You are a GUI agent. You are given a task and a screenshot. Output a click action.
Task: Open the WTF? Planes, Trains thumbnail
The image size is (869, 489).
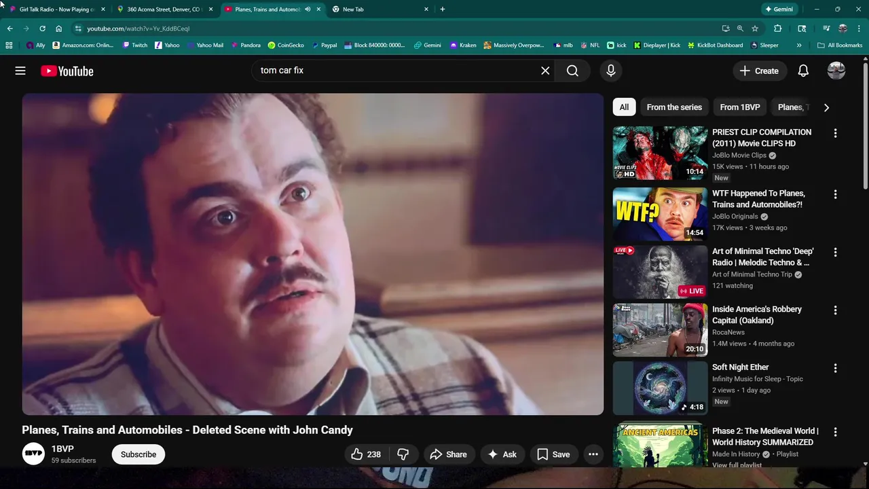point(660,214)
